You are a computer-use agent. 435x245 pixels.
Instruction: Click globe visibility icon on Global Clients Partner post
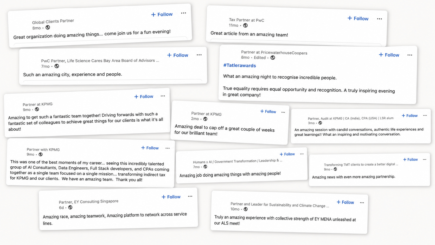tap(48, 27)
